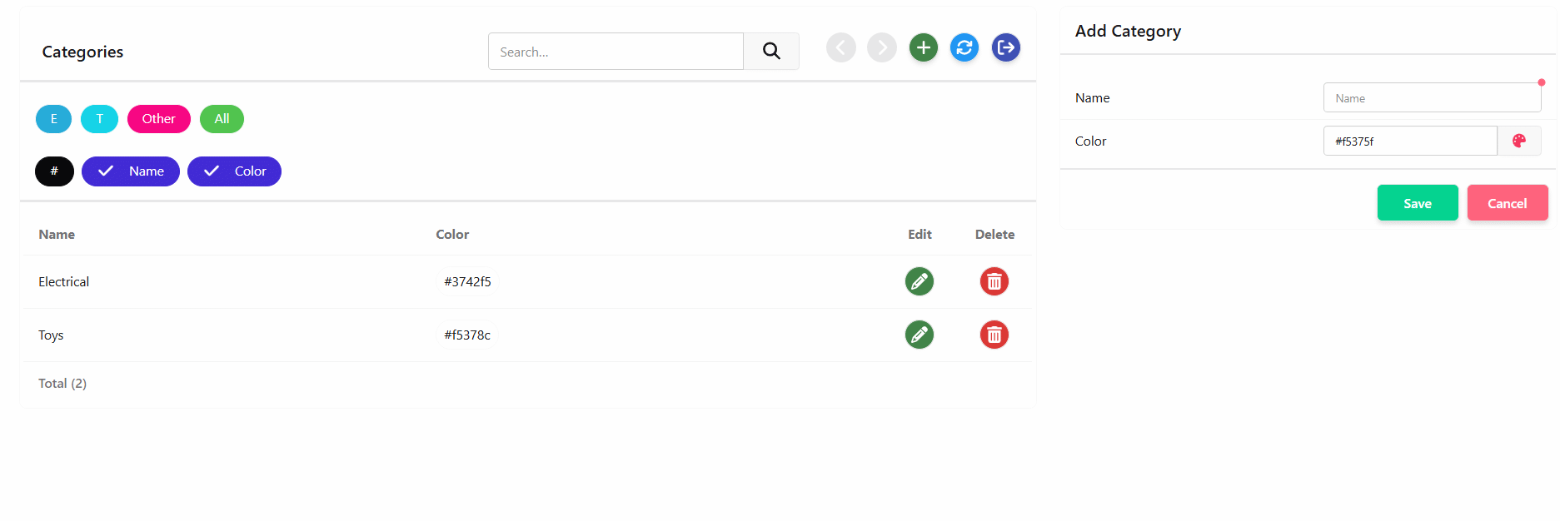
Task: Click the green add category plus icon
Action: (x=923, y=47)
